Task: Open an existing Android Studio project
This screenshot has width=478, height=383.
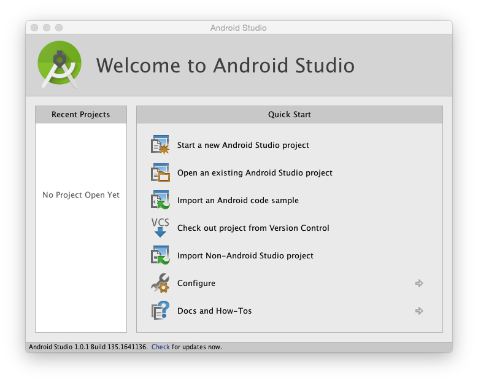Action: coord(255,173)
